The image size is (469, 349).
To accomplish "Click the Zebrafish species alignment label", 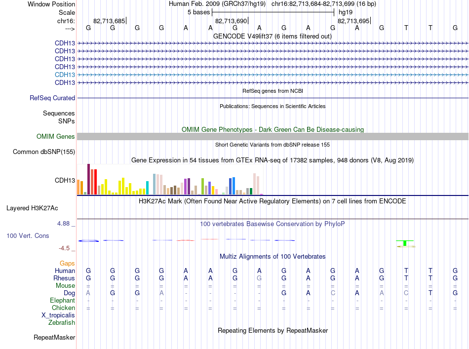I will 62,323.
